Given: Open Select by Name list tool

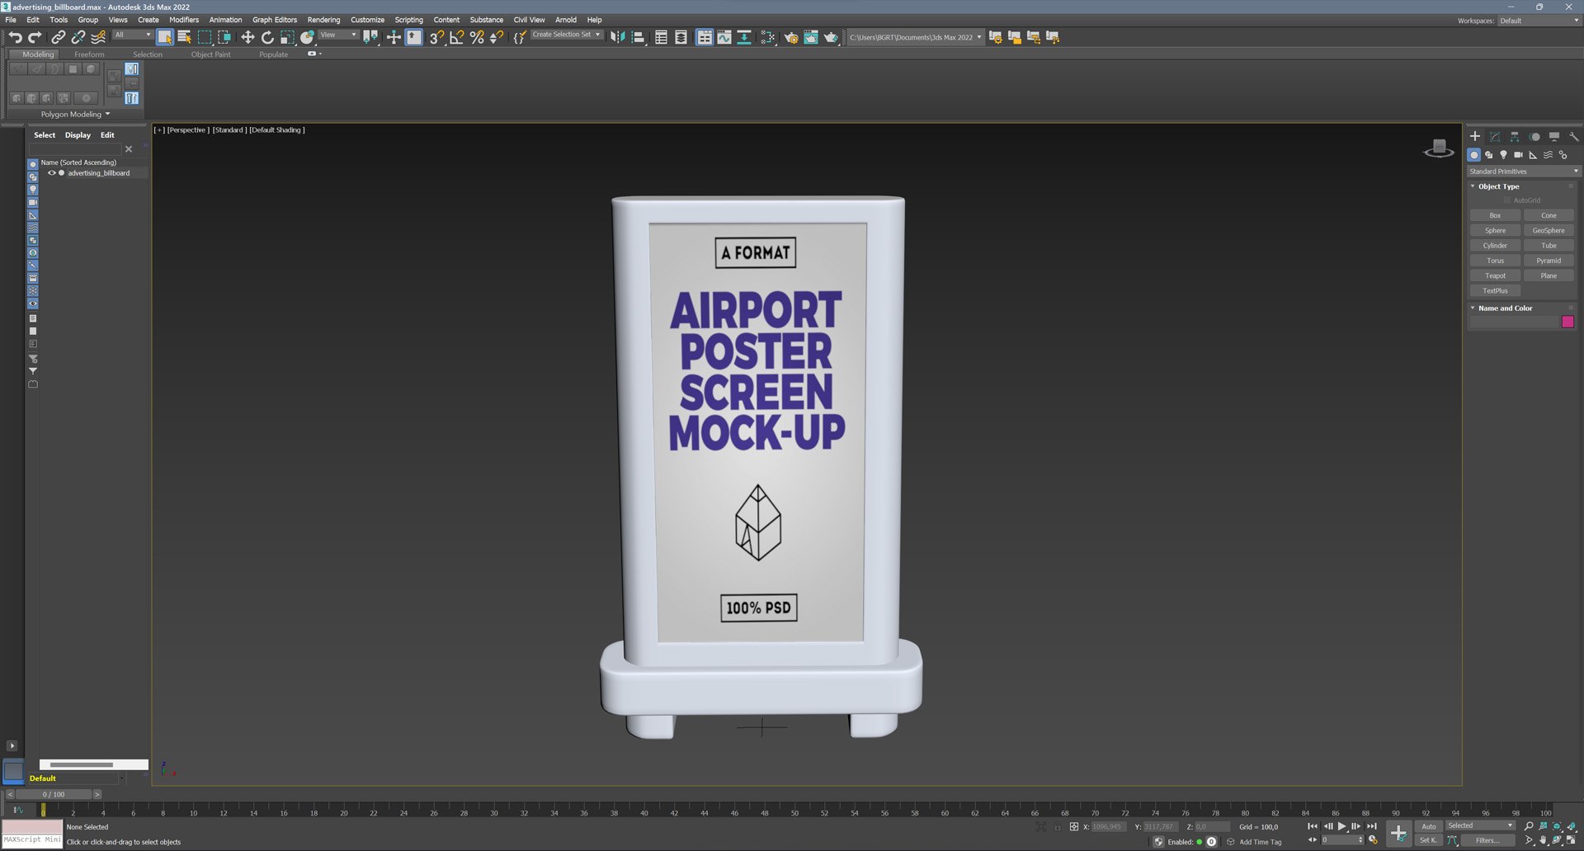Looking at the screenshot, I should point(185,37).
